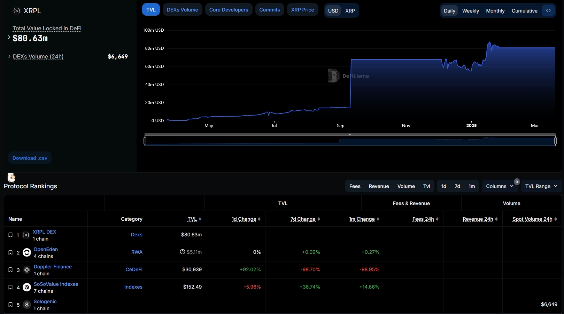Open the XRPL DEX protocol page

point(45,232)
